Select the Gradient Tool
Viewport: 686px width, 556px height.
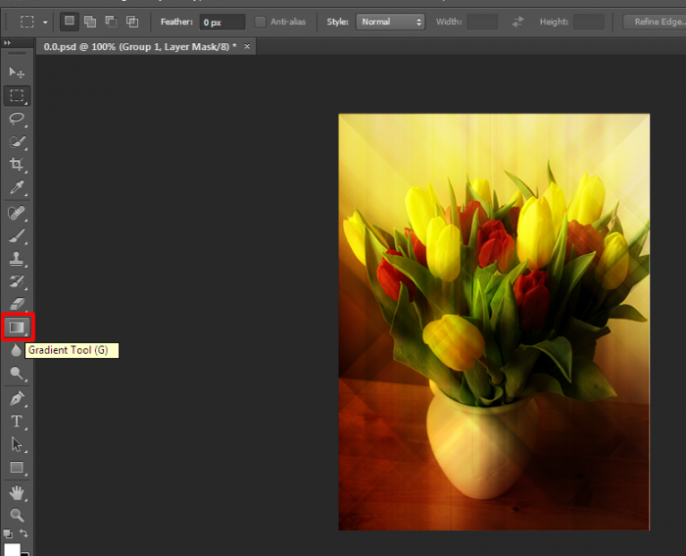pos(17,327)
